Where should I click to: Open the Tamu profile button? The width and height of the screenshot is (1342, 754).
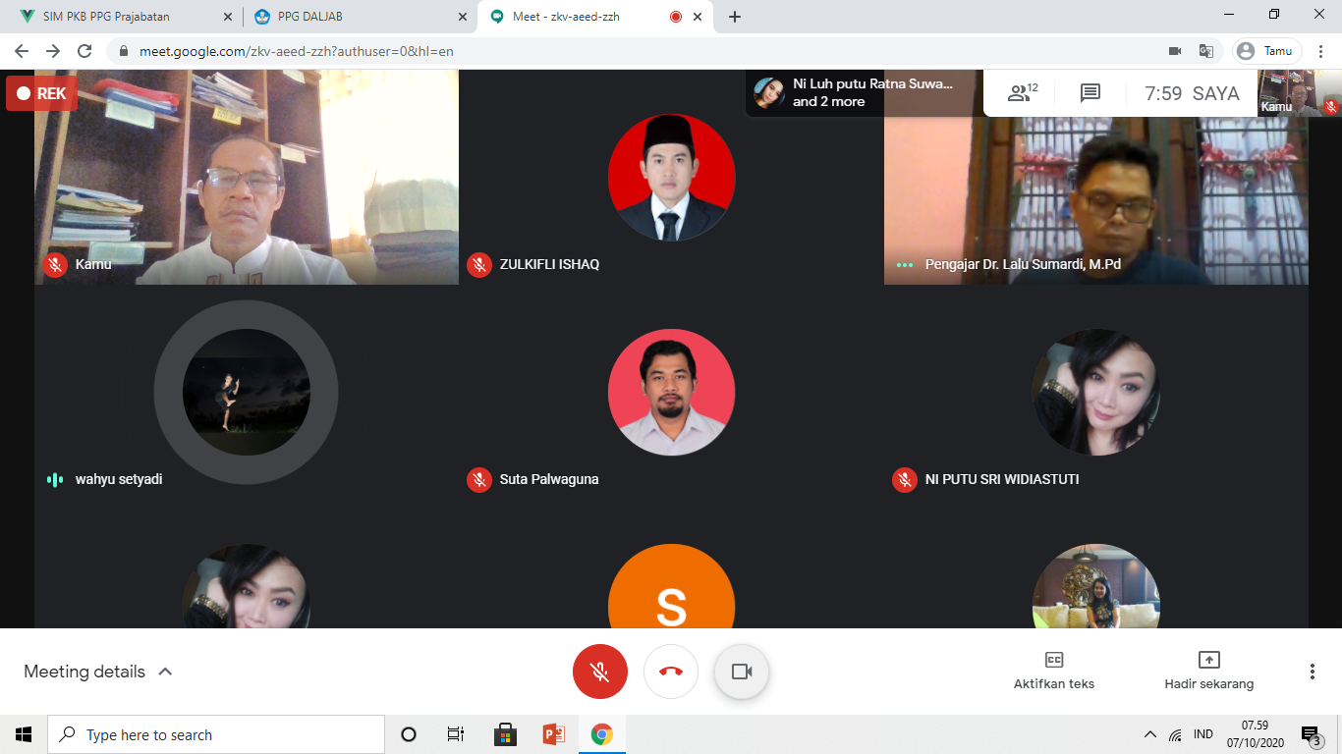point(1267,51)
